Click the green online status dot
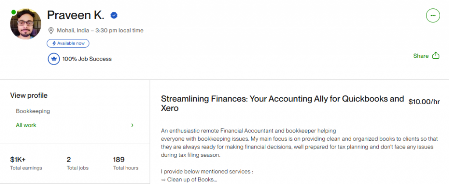 pyautogui.click(x=14, y=12)
